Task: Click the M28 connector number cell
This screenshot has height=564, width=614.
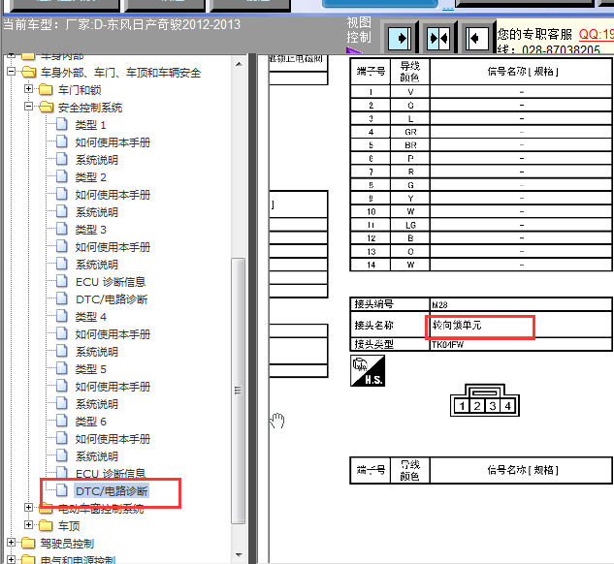Action: pyautogui.click(x=521, y=304)
